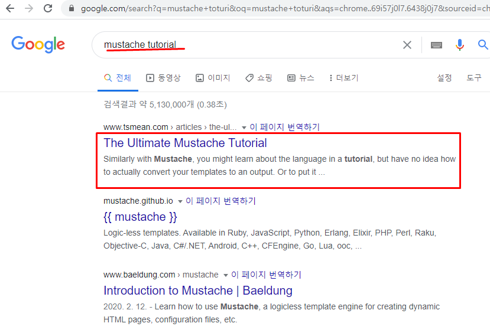Image resolution: width=490 pixels, height=333 pixels.
Task: Expand the dropdown arrow beside baeldung.com
Action: coord(226,275)
